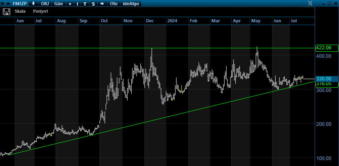Click the FMIZP symbol label
Screen dimensions: 339x166
click(x=20, y=4)
